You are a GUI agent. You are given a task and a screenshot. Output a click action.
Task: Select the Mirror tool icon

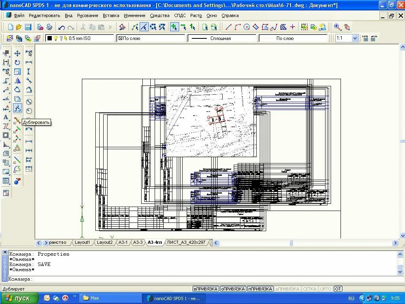(17, 81)
